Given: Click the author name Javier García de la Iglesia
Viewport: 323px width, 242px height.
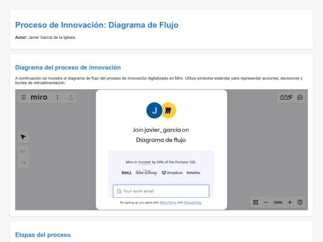Looking at the screenshot, I should [51, 38].
